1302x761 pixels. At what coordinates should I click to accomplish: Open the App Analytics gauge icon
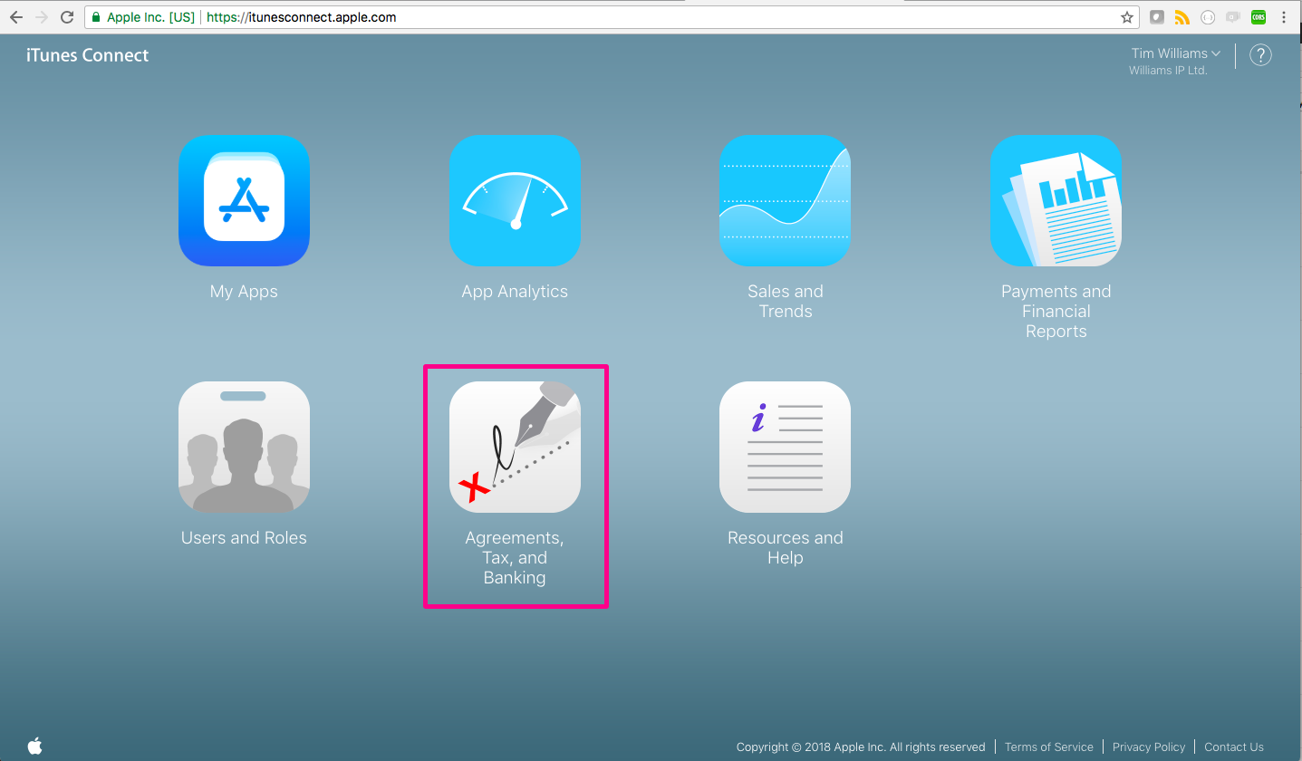coord(515,201)
